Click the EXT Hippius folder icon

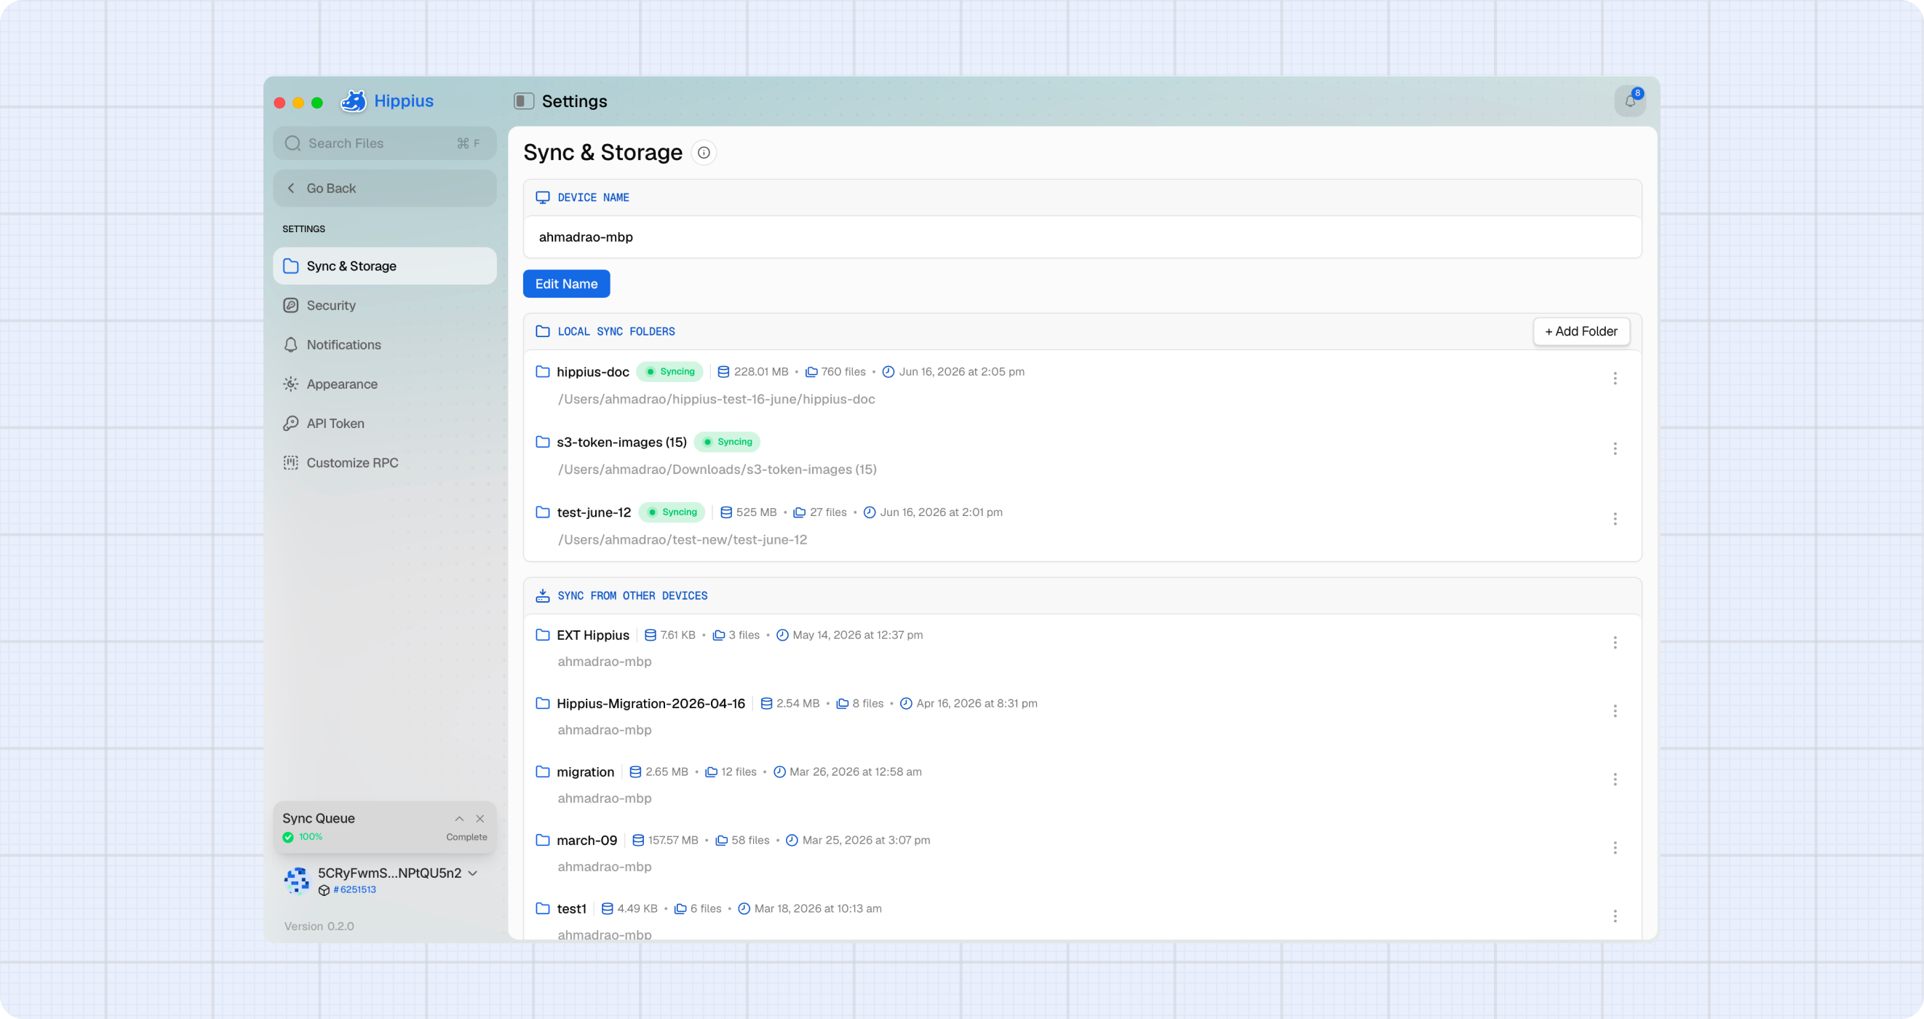[x=543, y=635]
